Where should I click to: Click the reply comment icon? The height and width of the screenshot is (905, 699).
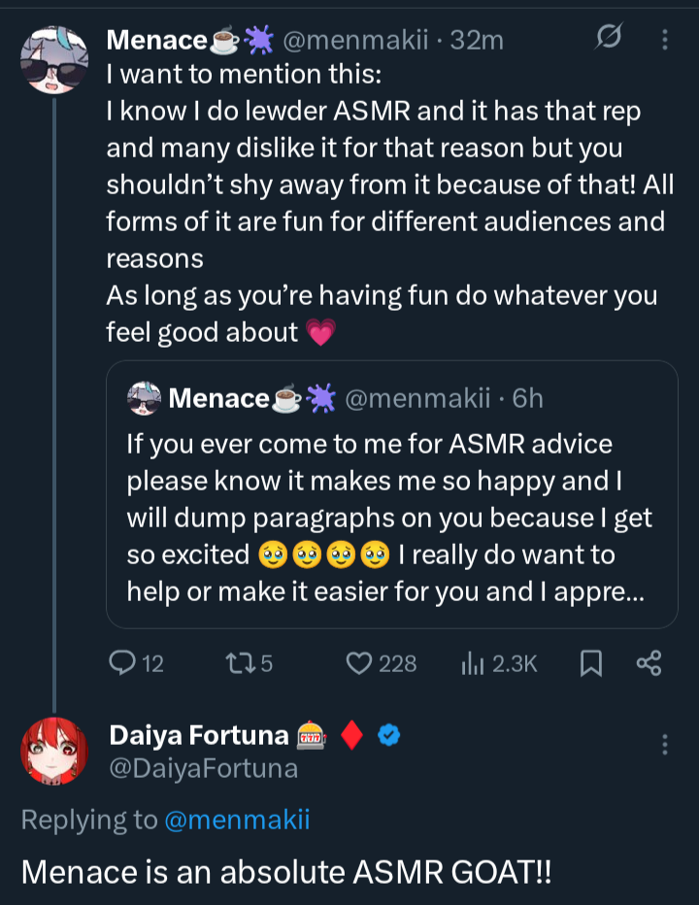click(x=122, y=663)
